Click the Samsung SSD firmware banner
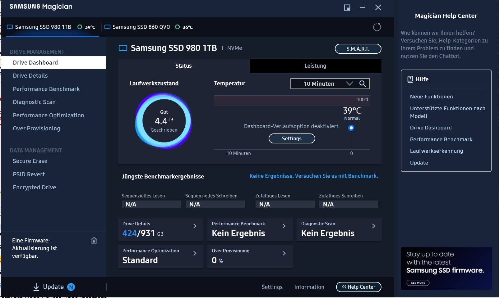Image resolution: width=499 pixels, height=298 pixels. (446, 268)
